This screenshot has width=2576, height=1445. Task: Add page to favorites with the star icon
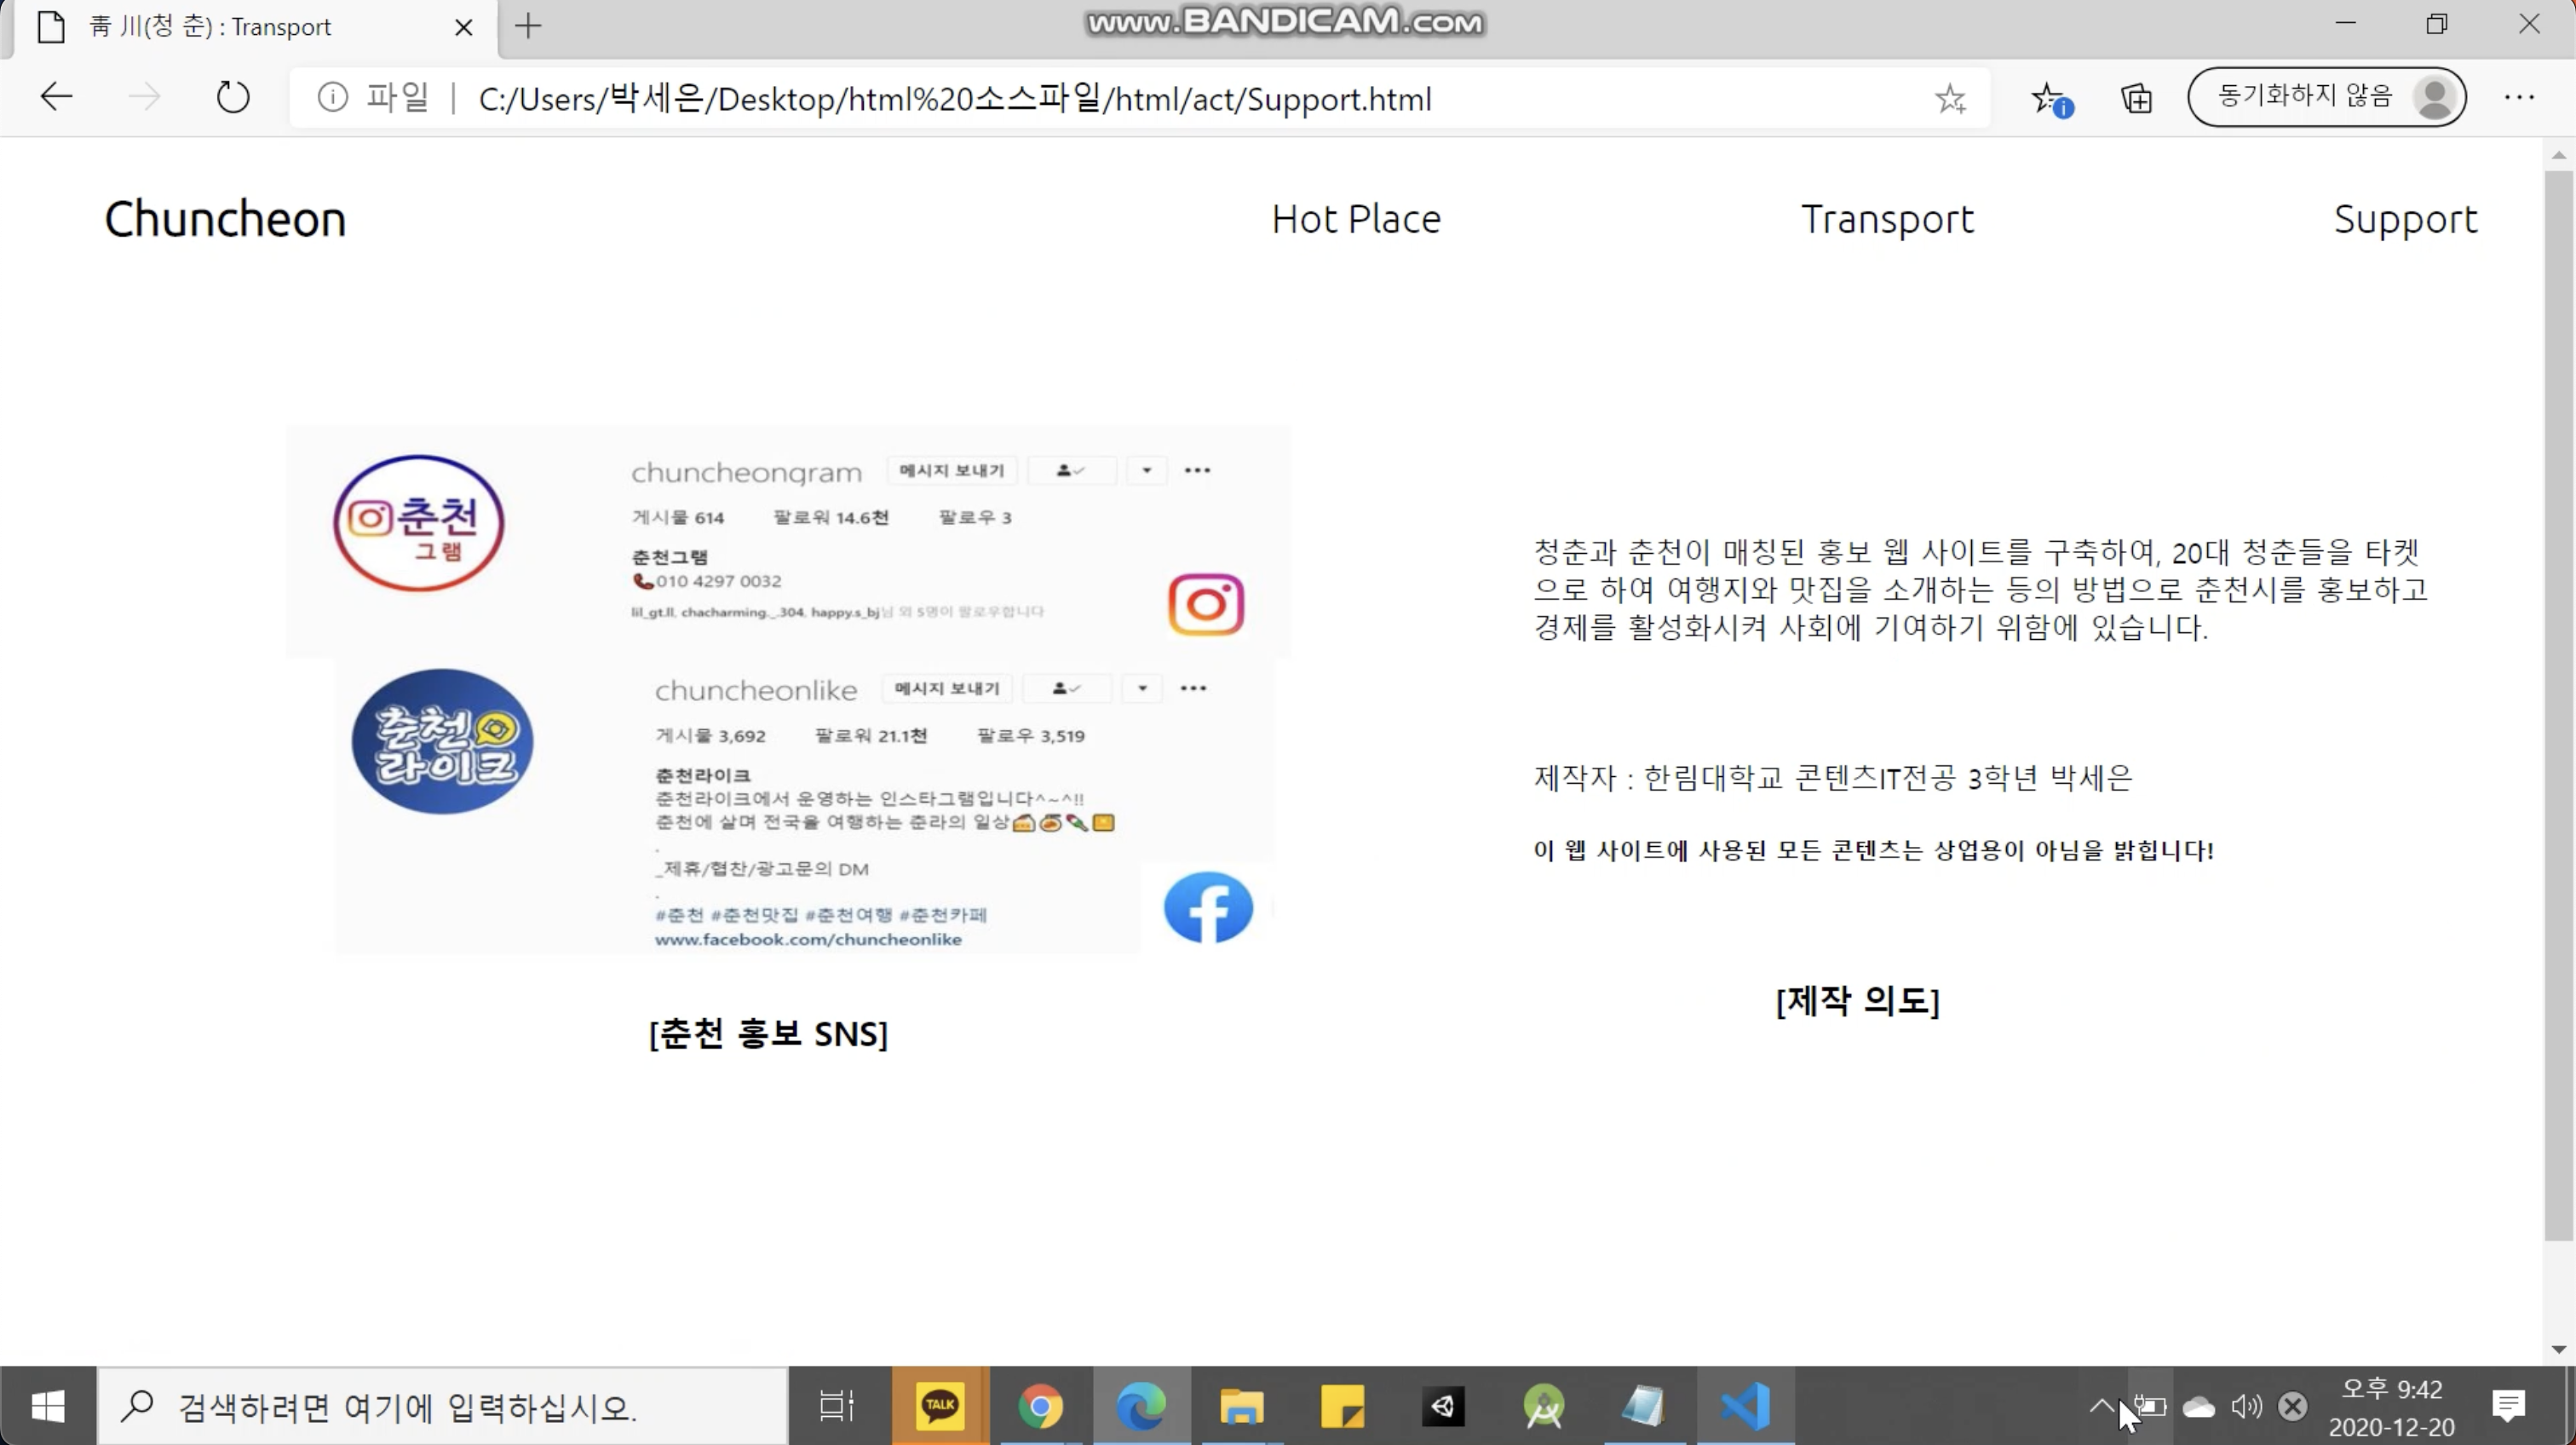tap(1950, 98)
